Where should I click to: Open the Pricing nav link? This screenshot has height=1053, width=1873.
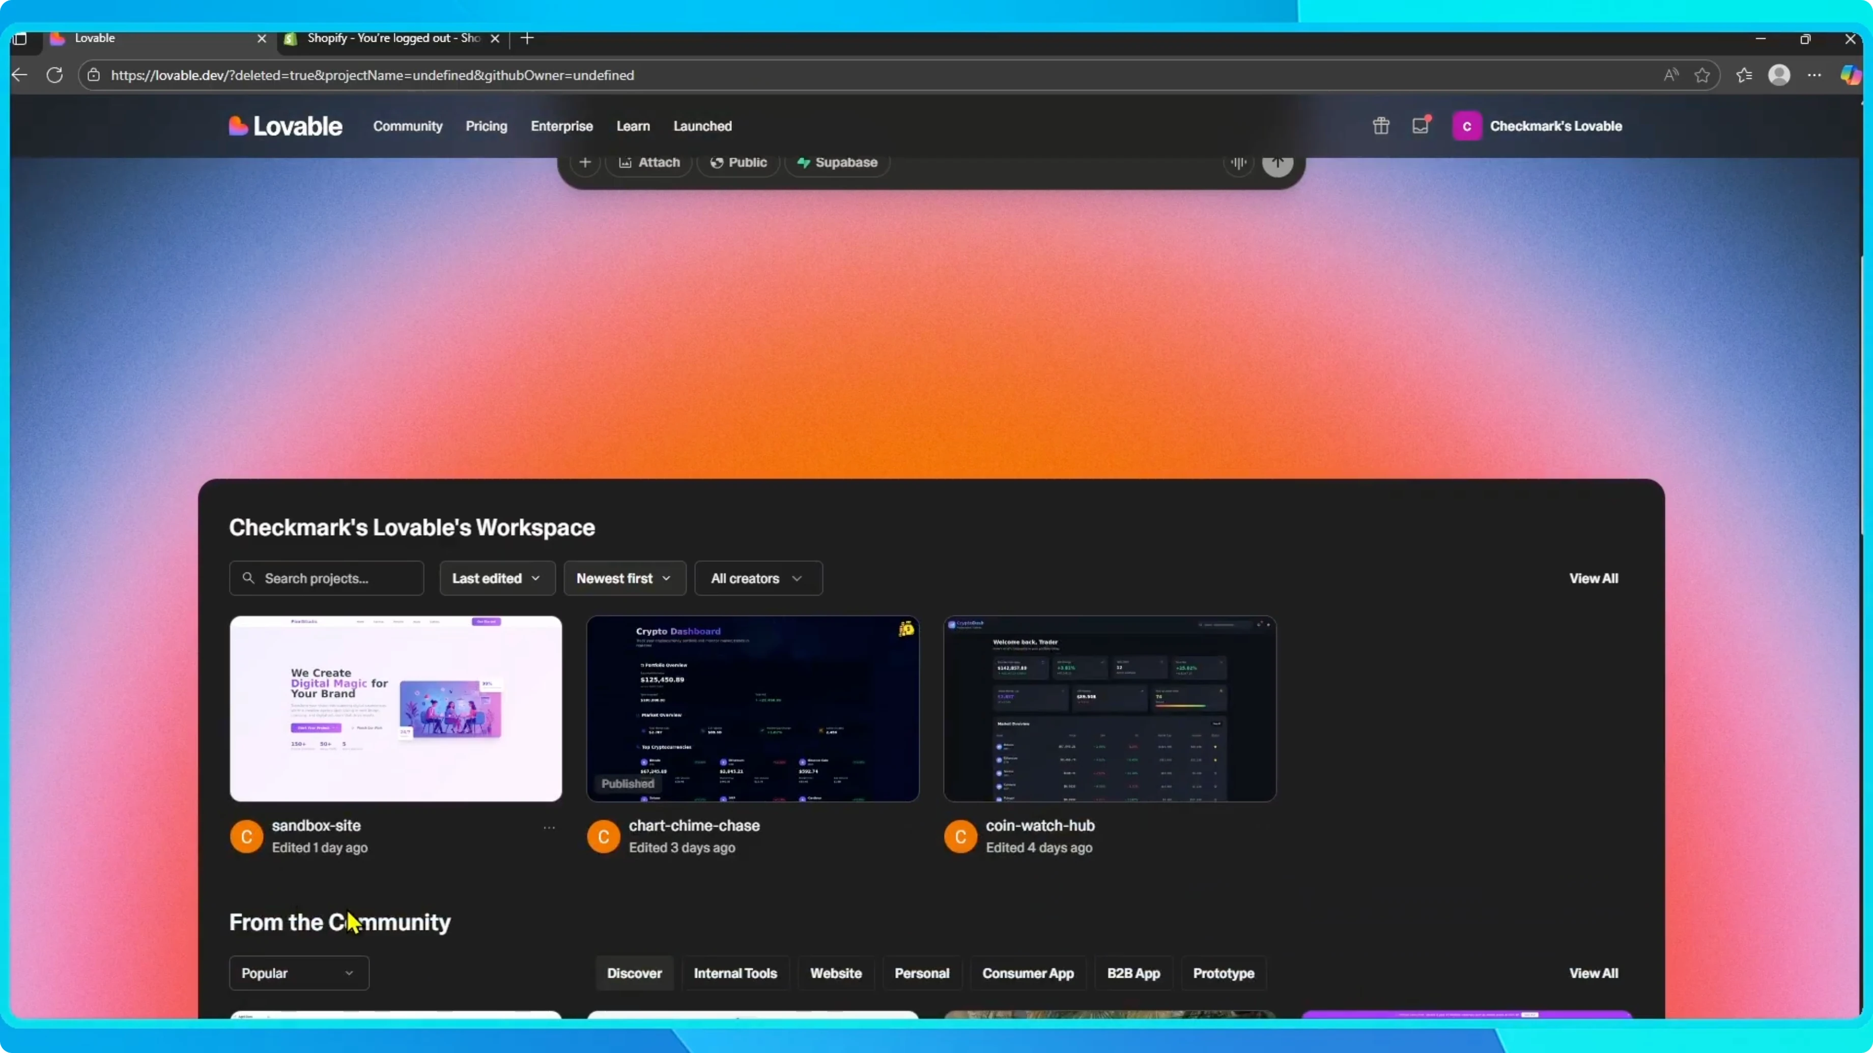pos(487,126)
